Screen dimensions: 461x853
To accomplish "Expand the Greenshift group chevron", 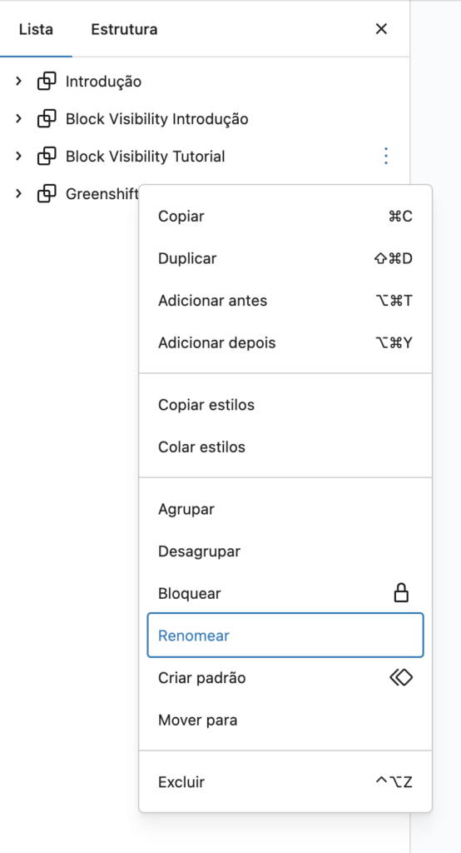I will [x=18, y=193].
